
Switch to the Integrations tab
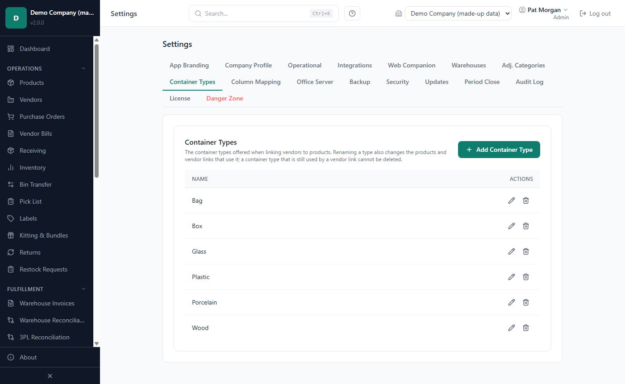(355, 65)
